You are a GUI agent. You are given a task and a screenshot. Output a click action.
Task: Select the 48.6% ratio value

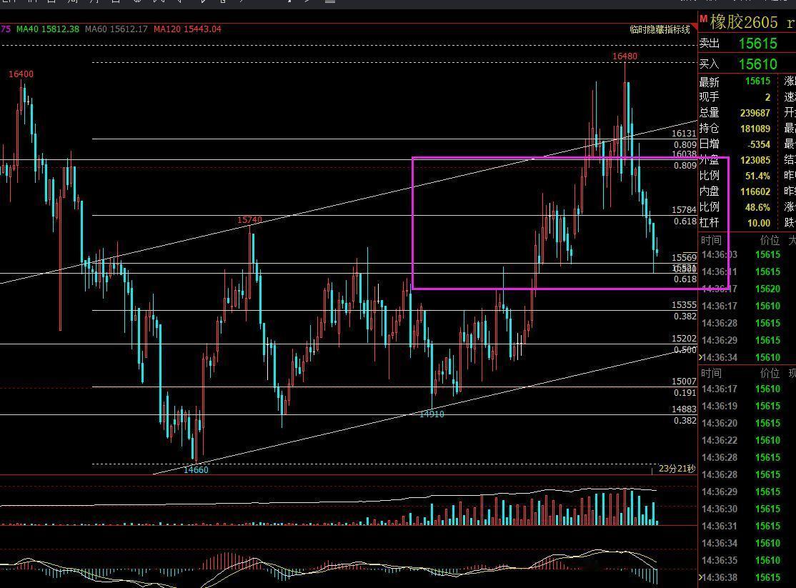(x=757, y=207)
